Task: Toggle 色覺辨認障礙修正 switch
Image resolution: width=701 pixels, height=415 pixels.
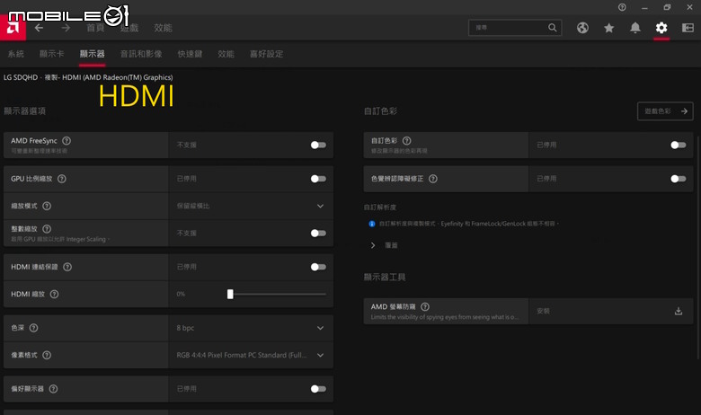Action: pos(679,179)
